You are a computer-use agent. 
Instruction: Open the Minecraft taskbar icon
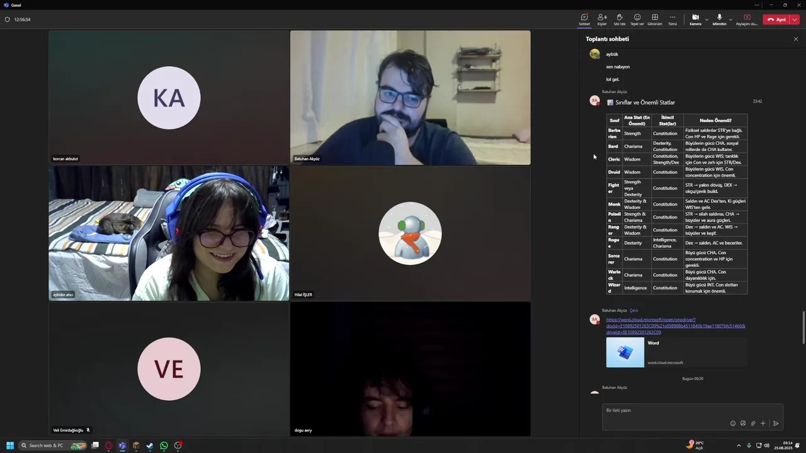pos(136,445)
